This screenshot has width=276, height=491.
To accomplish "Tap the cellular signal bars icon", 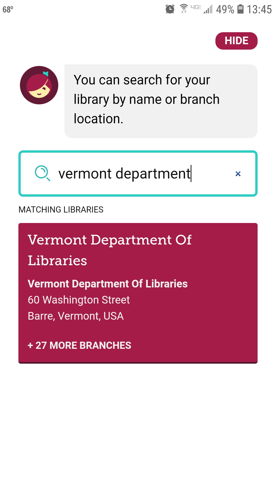I will coord(208,9).
